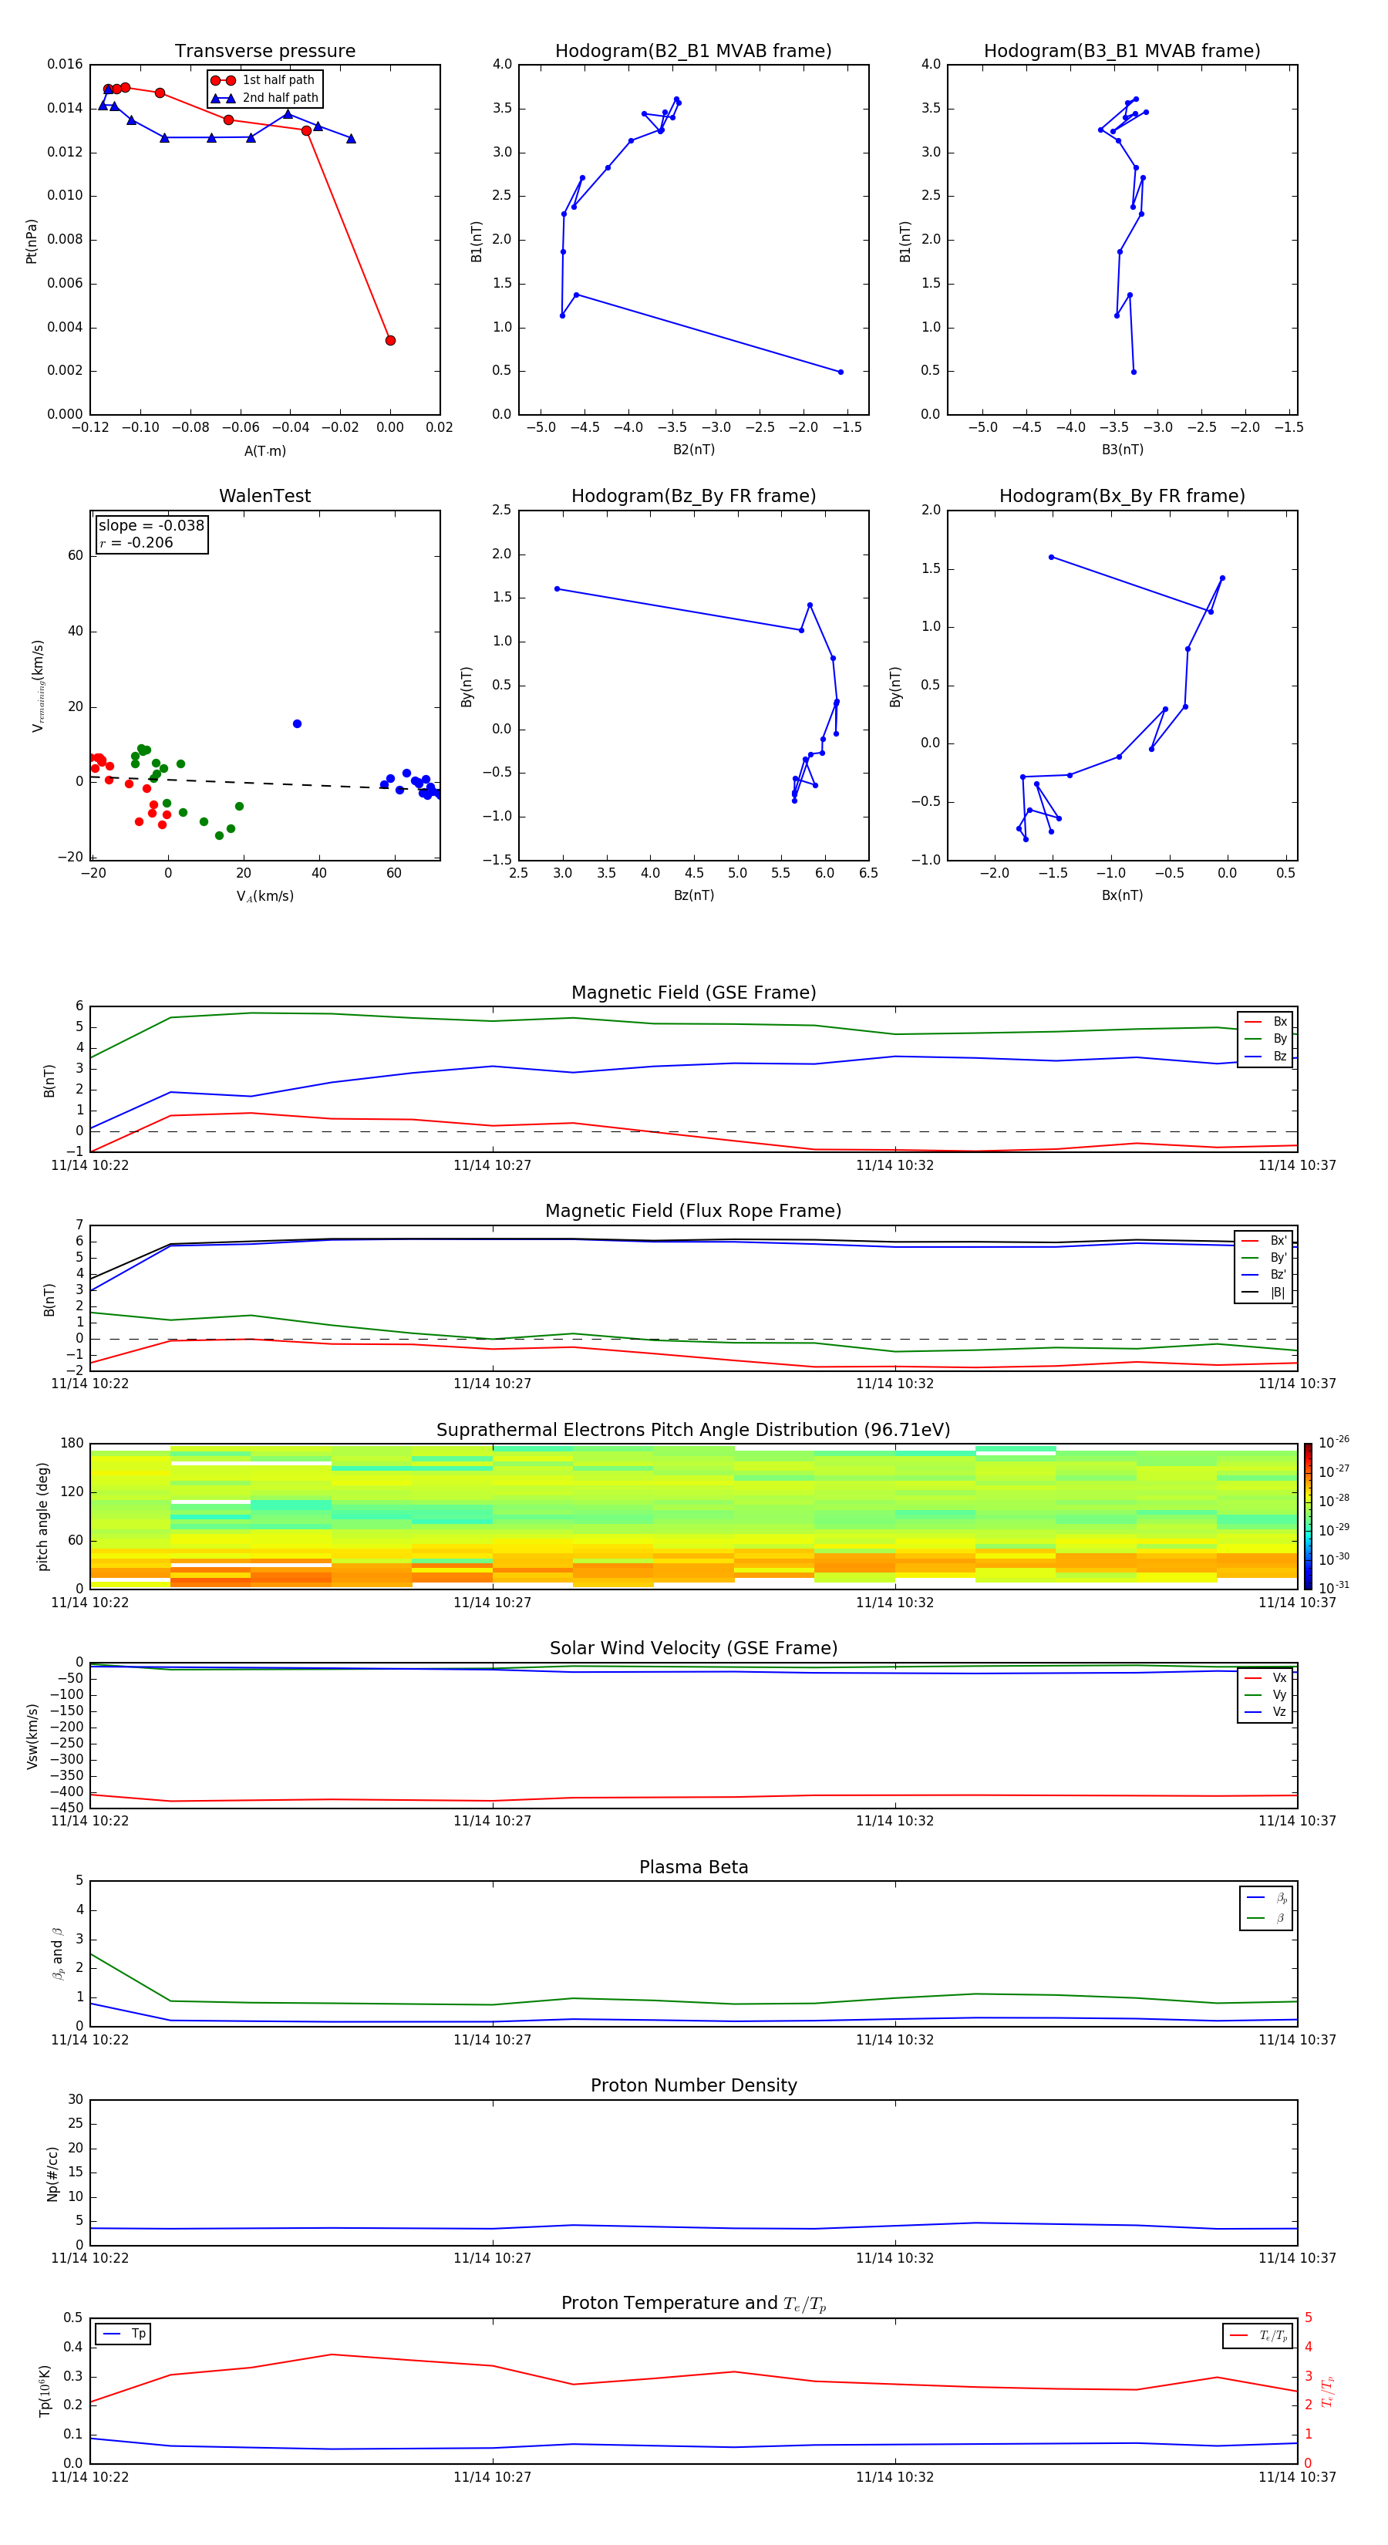Click the 'B2(nT)' x-axis label

(x=693, y=450)
